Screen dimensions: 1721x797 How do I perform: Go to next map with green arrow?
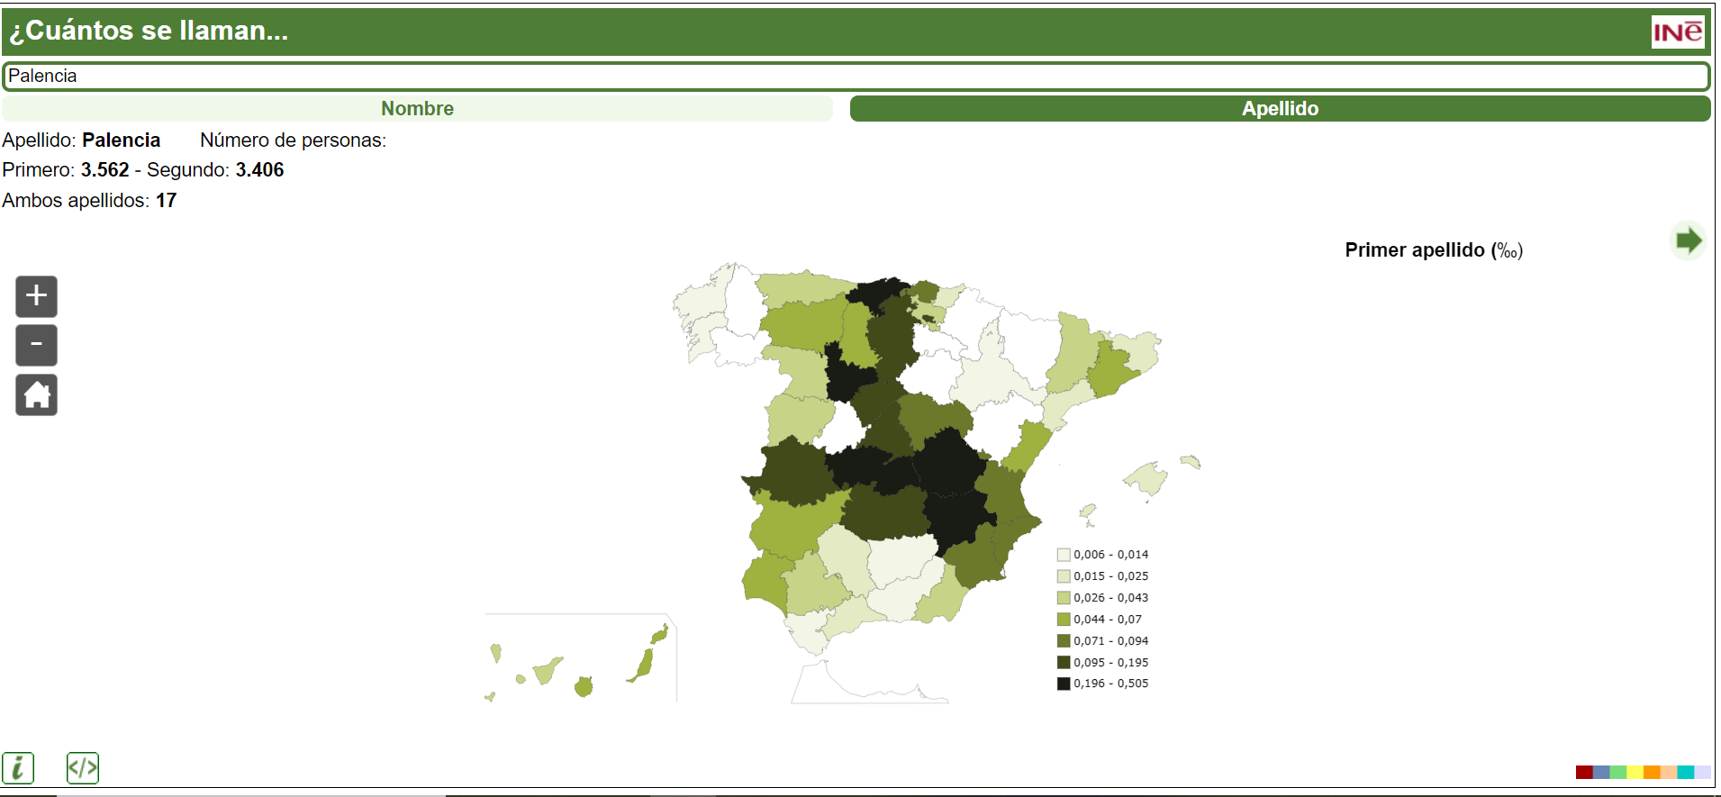[1688, 240]
